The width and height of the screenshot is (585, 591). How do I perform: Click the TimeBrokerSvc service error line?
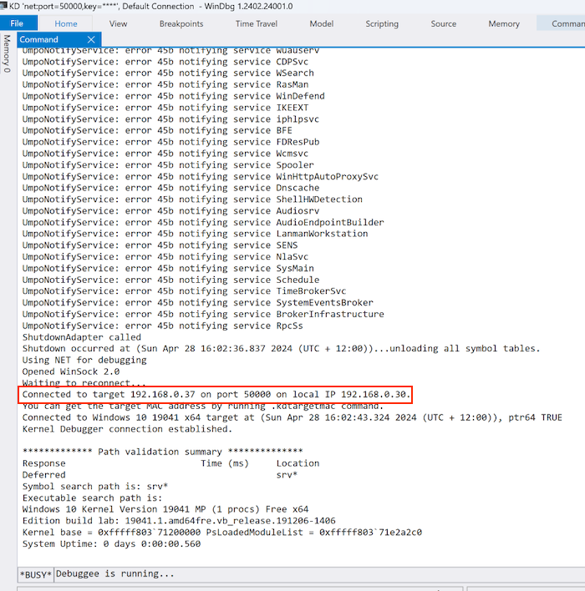pyautogui.click(x=184, y=291)
